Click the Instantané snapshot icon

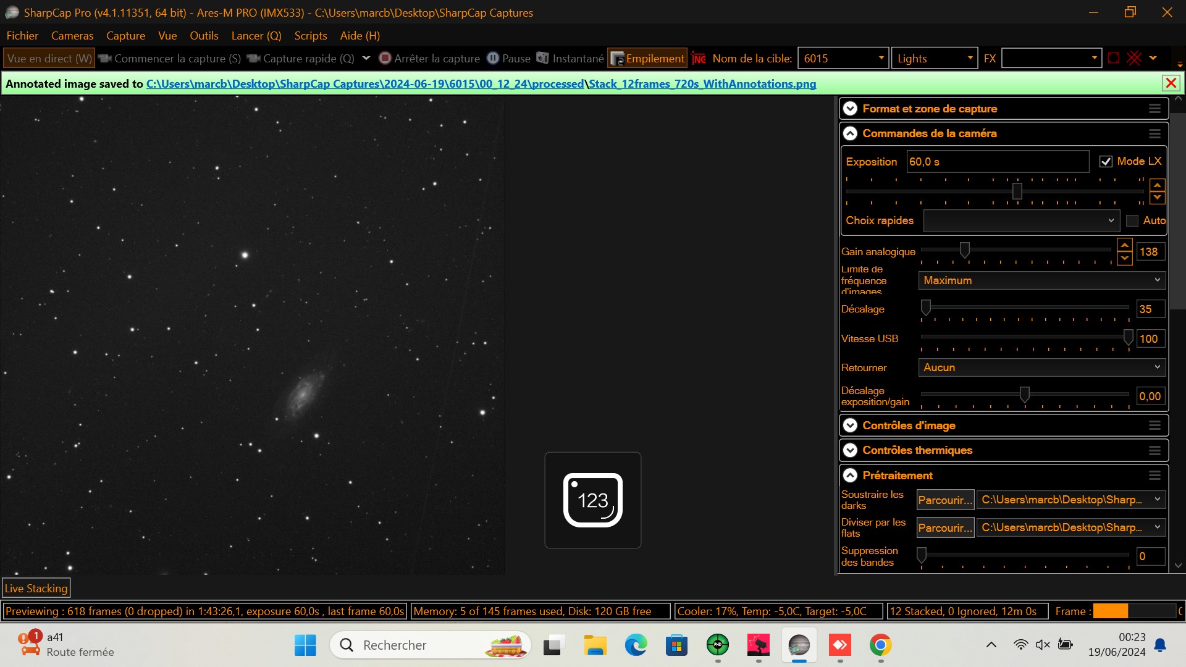(542, 58)
